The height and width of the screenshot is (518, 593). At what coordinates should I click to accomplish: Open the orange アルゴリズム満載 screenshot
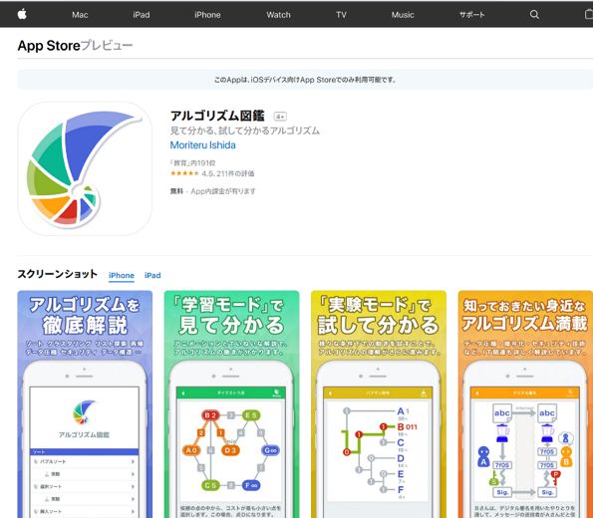525,404
